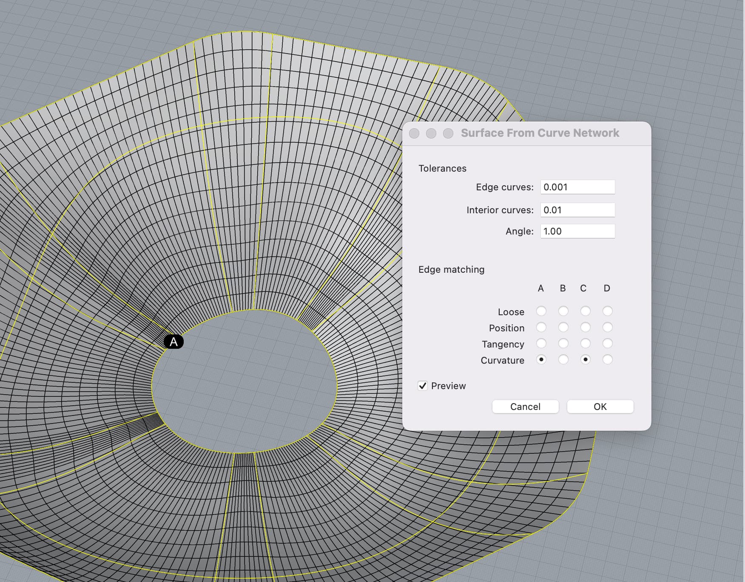Confirm the curve network with OK

click(x=600, y=407)
